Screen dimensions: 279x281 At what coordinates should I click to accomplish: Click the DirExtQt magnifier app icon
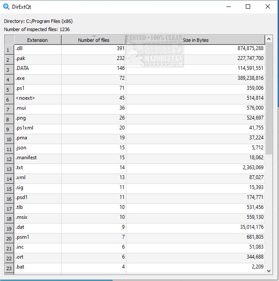(6, 7)
